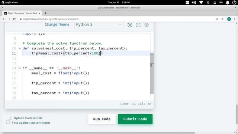Open the Chromium three-dot menu
Viewport: 238px width, 134px height.
pyautogui.click(x=235, y=19)
